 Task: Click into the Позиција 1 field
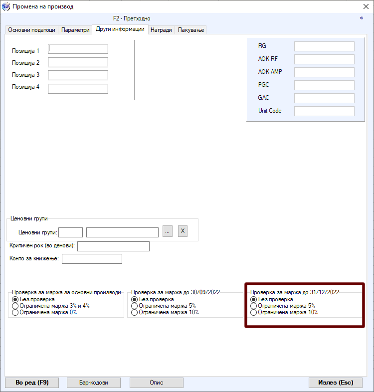pyautogui.click(x=78, y=49)
